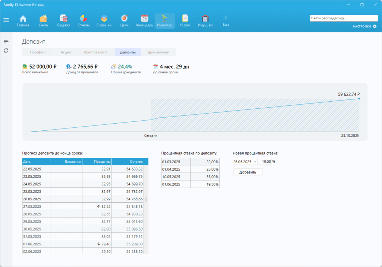Select the Депозиты tab
The width and height of the screenshot is (382, 267).
[x=128, y=52]
